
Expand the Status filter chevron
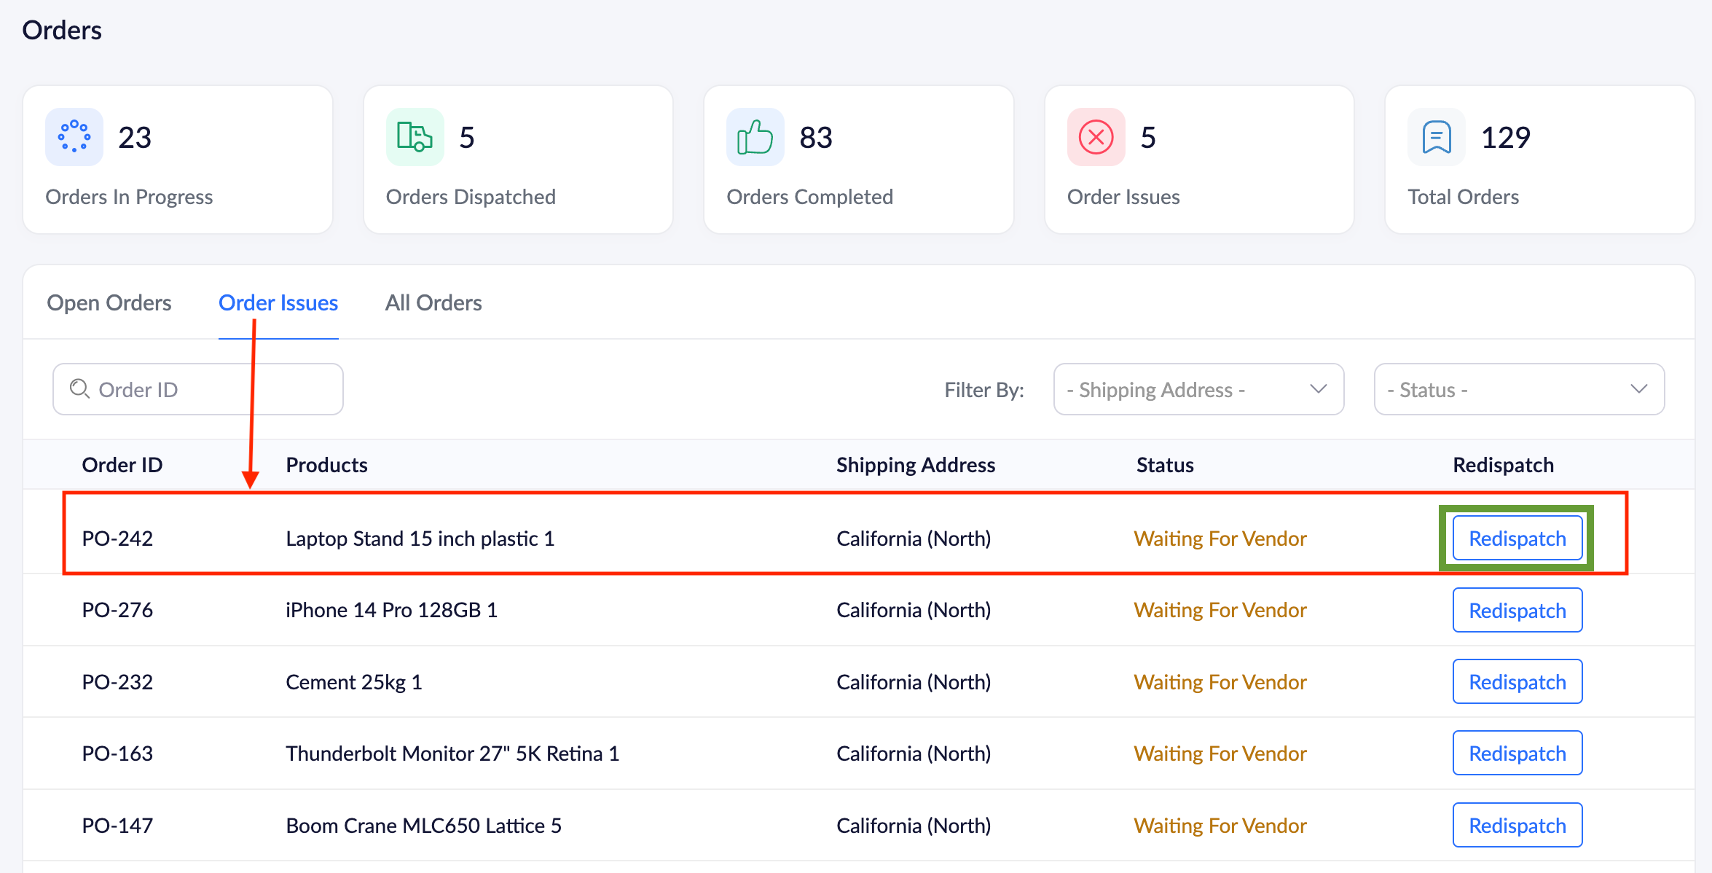[x=1638, y=389]
